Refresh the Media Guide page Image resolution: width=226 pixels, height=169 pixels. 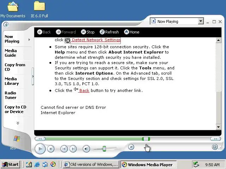tap(109, 32)
